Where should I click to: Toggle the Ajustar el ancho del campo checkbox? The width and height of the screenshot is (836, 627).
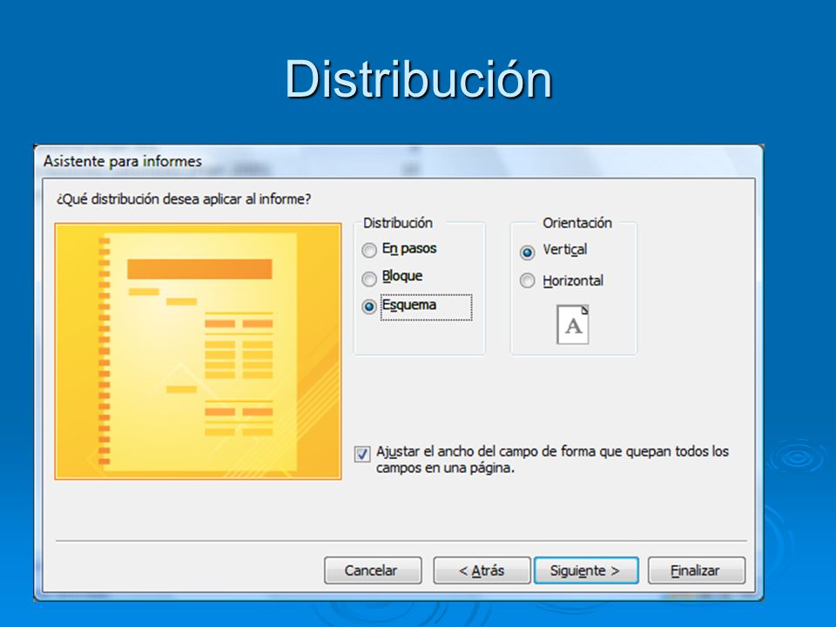pos(362,454)
